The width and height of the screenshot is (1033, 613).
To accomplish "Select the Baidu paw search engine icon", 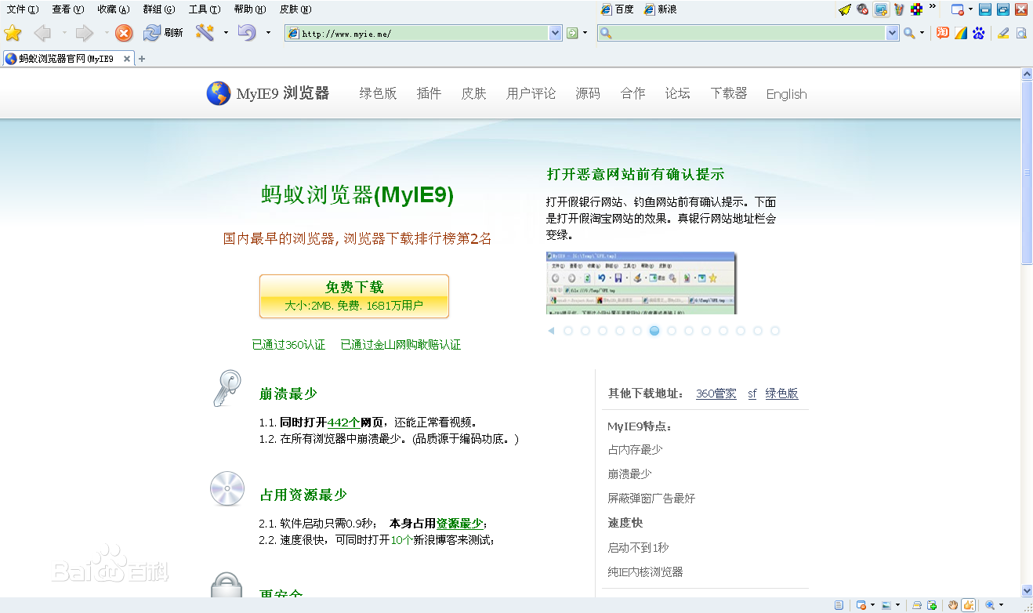I will (x=979, y=34).
